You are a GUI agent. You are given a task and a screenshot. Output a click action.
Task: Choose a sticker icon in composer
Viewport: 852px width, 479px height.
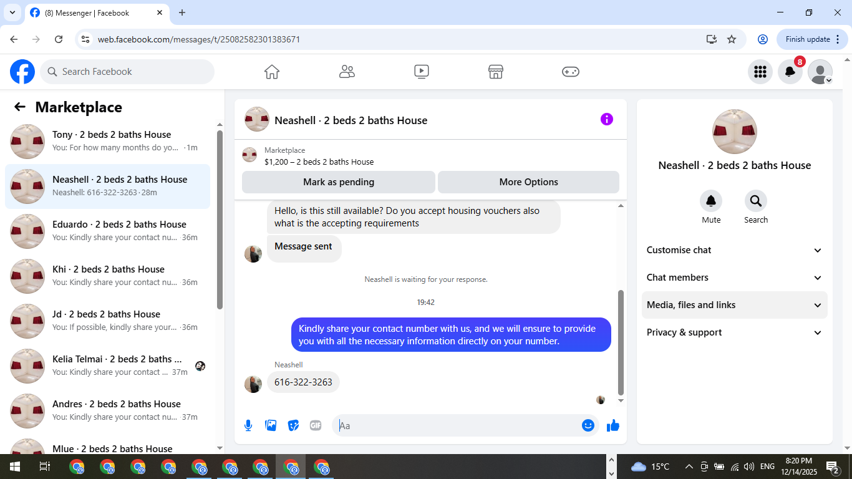click(x=293, y=425)
